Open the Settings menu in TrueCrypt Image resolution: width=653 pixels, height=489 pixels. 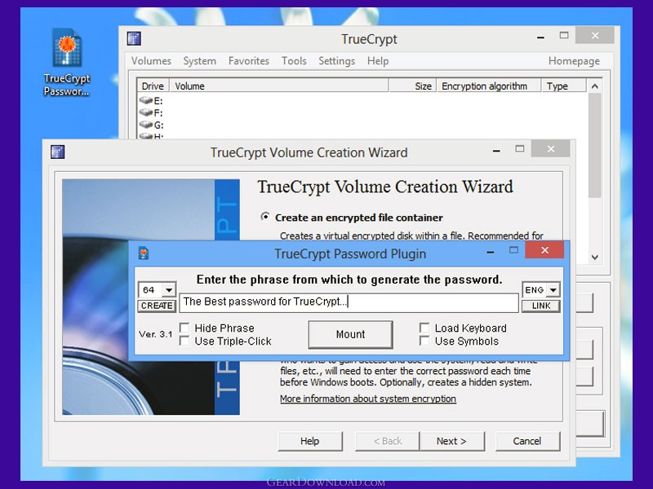point(337,60)
